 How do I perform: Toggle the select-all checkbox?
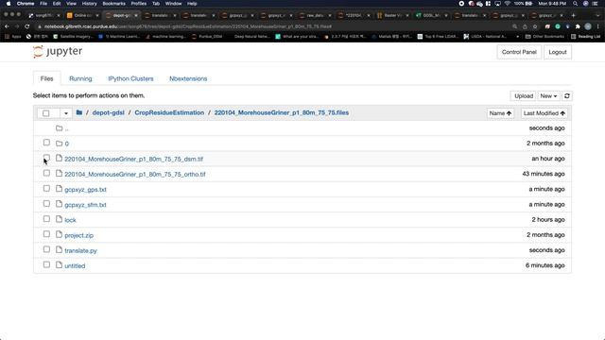(x=46, y=113)
